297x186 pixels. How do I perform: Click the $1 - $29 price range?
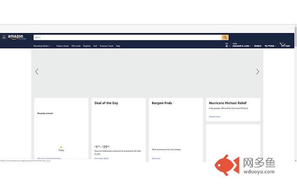coord(102,147)
